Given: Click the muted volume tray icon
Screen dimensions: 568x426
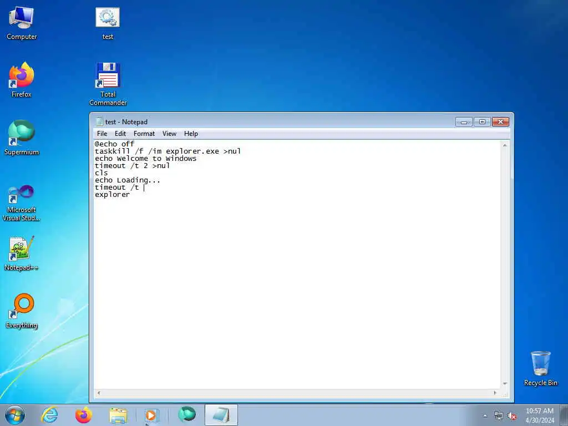Looking at the screenshot, I should pyautogui.click(x=512, y=416).
